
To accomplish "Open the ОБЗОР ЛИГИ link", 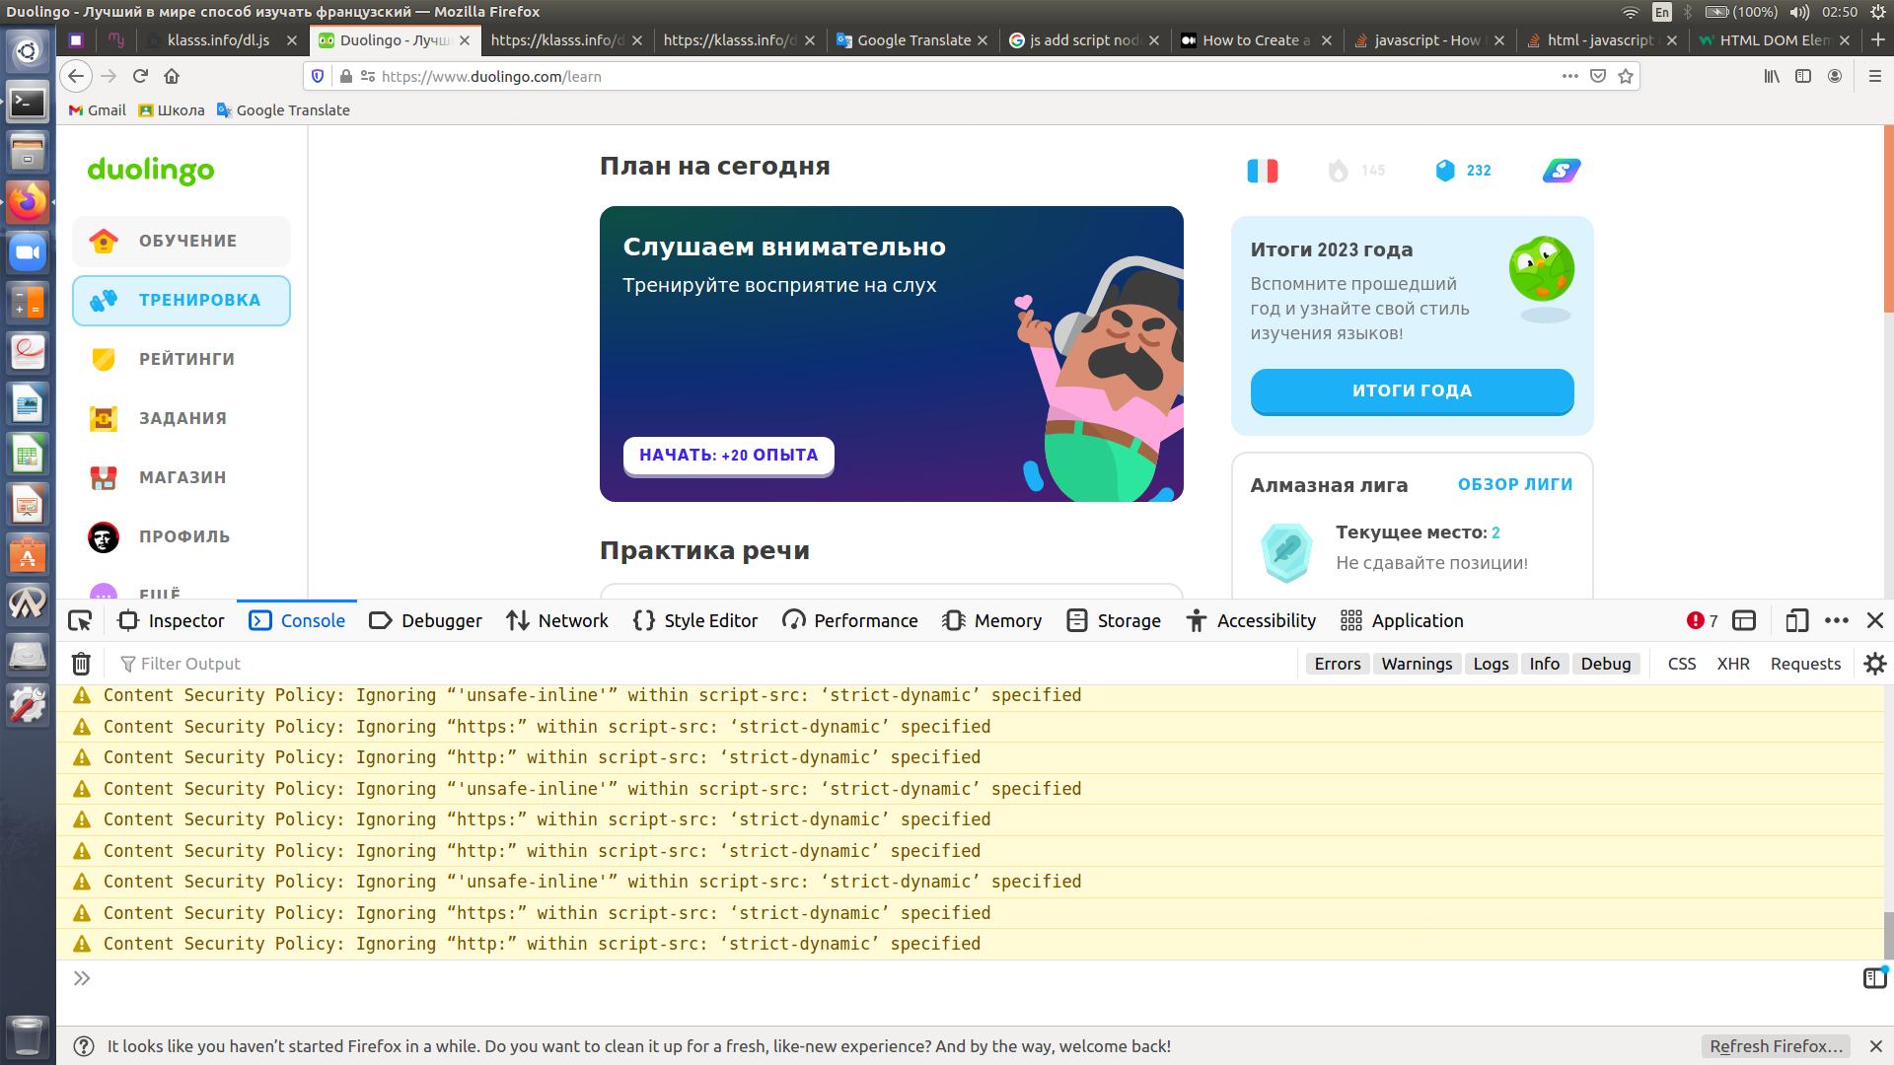I will pos(1514,484).
